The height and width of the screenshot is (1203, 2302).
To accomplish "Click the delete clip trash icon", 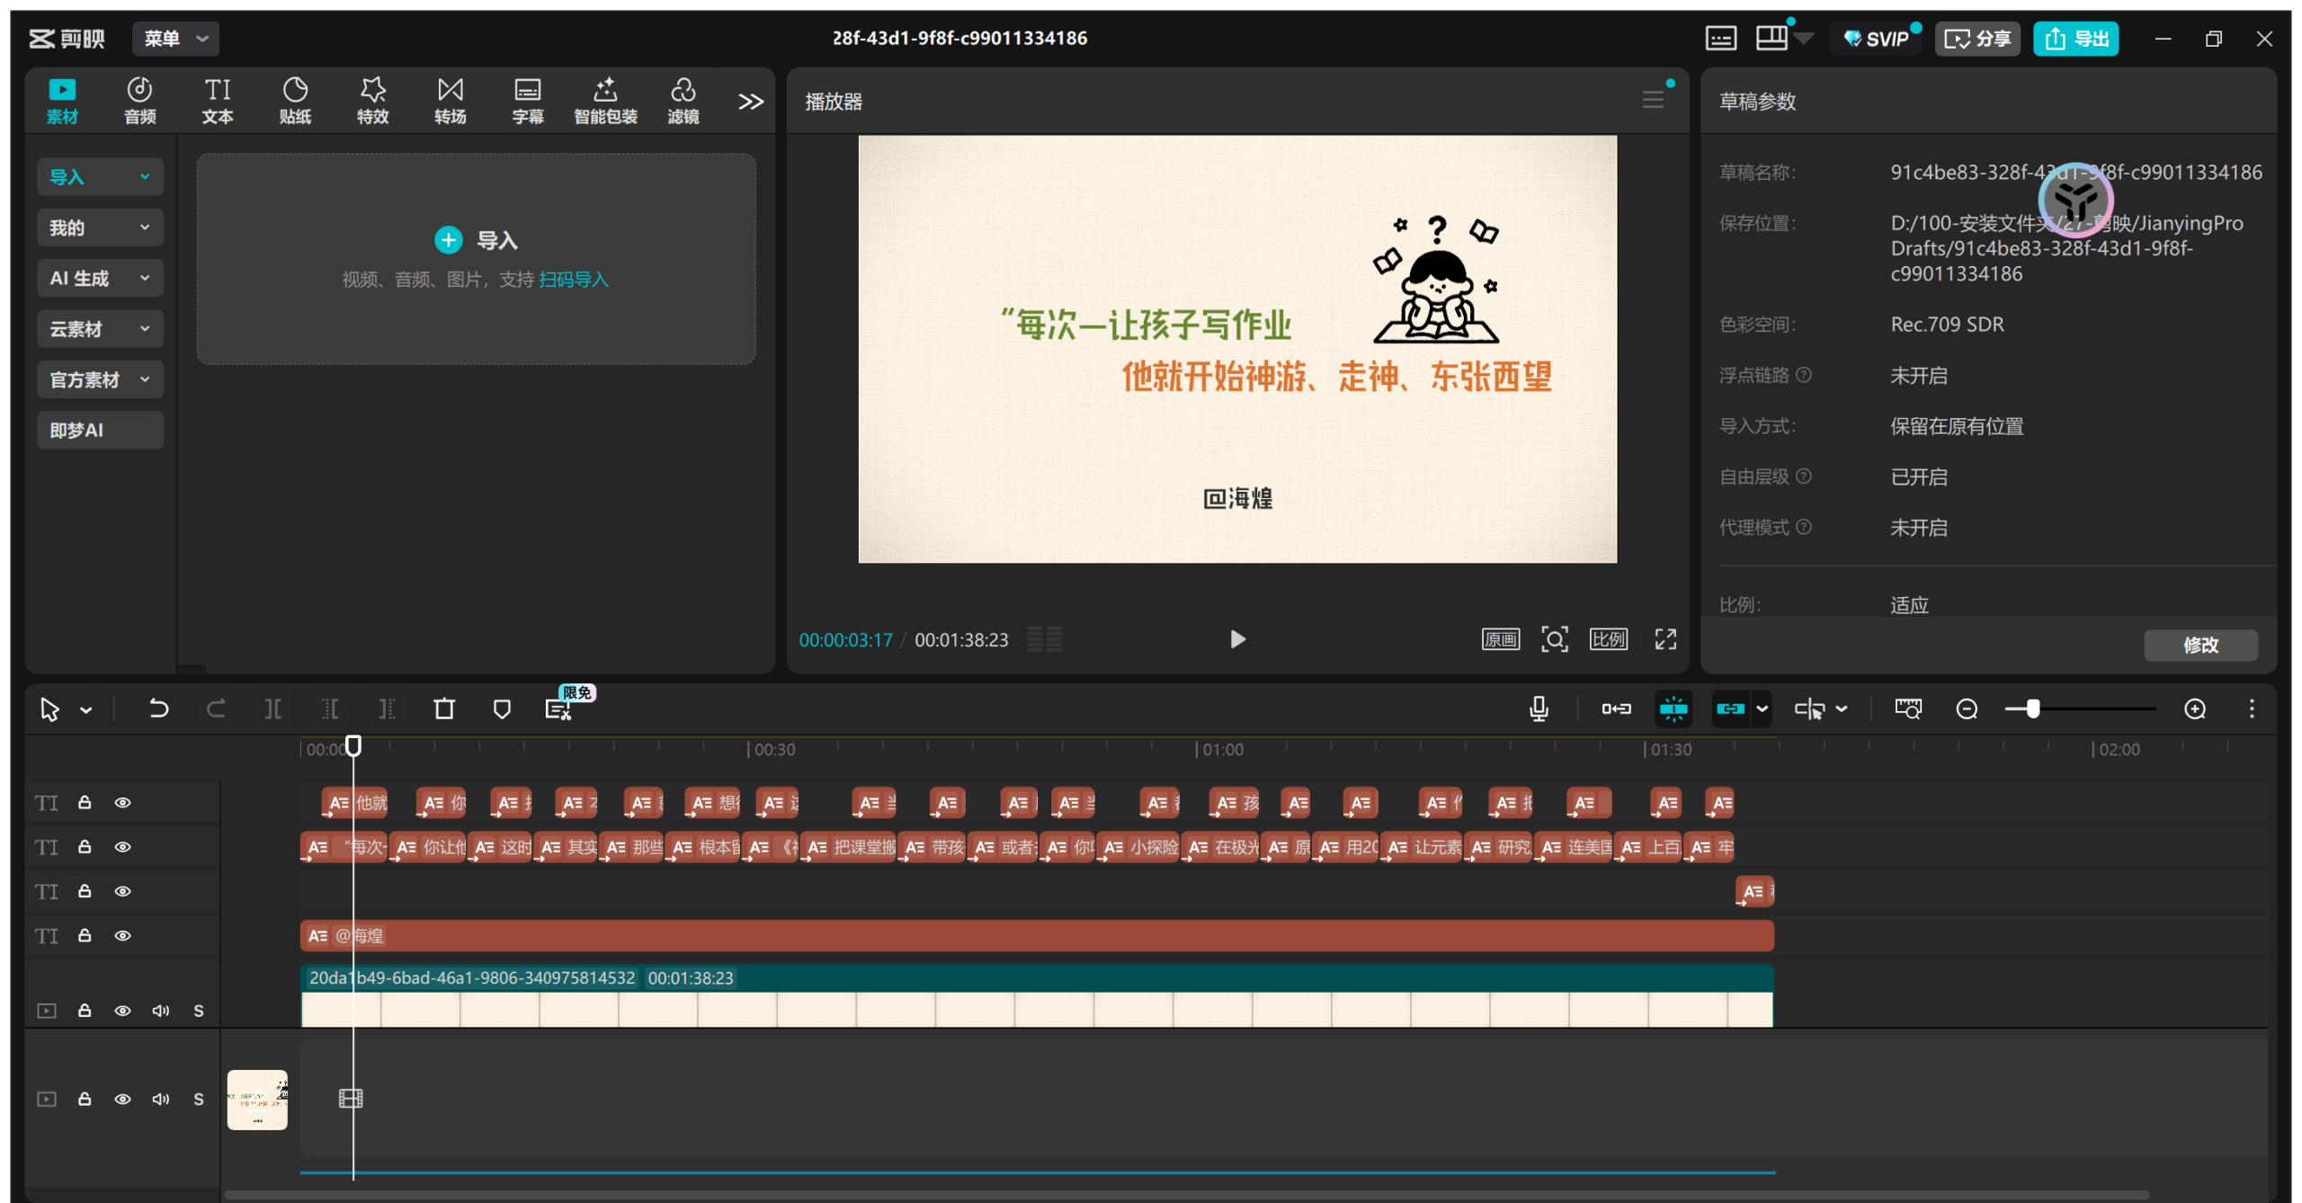I will click(x=444, y=709).
